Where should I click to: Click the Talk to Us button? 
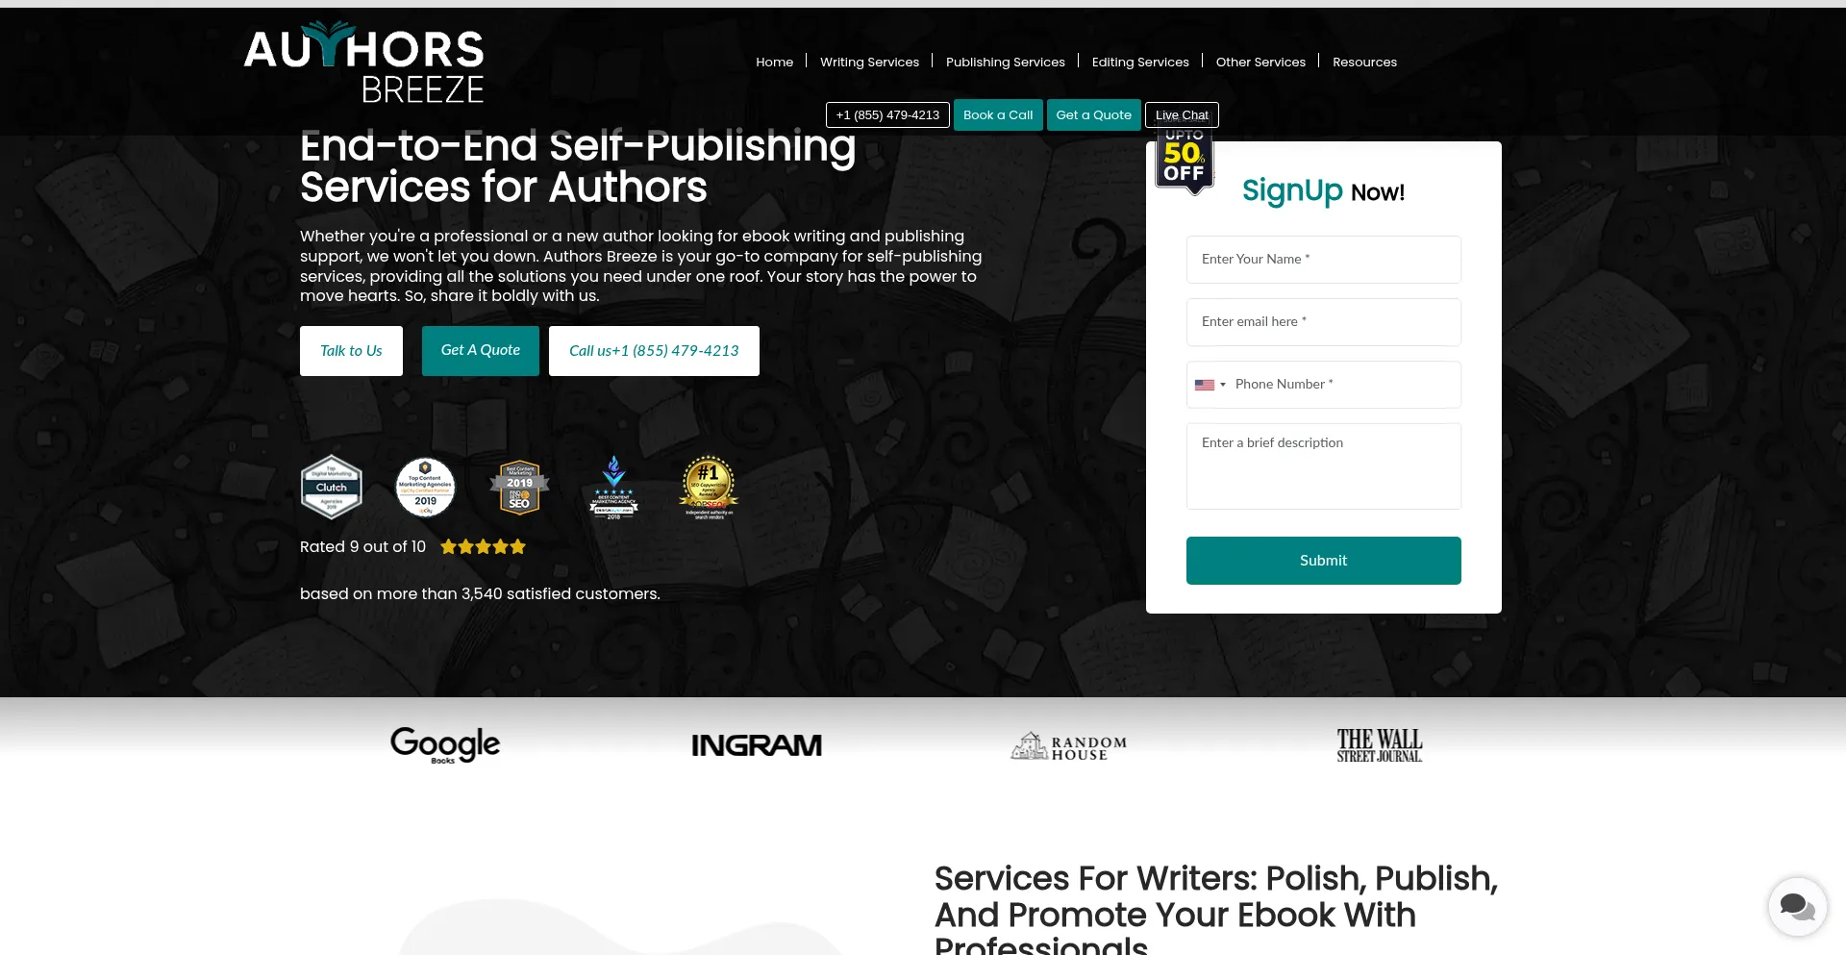point(351,351)
